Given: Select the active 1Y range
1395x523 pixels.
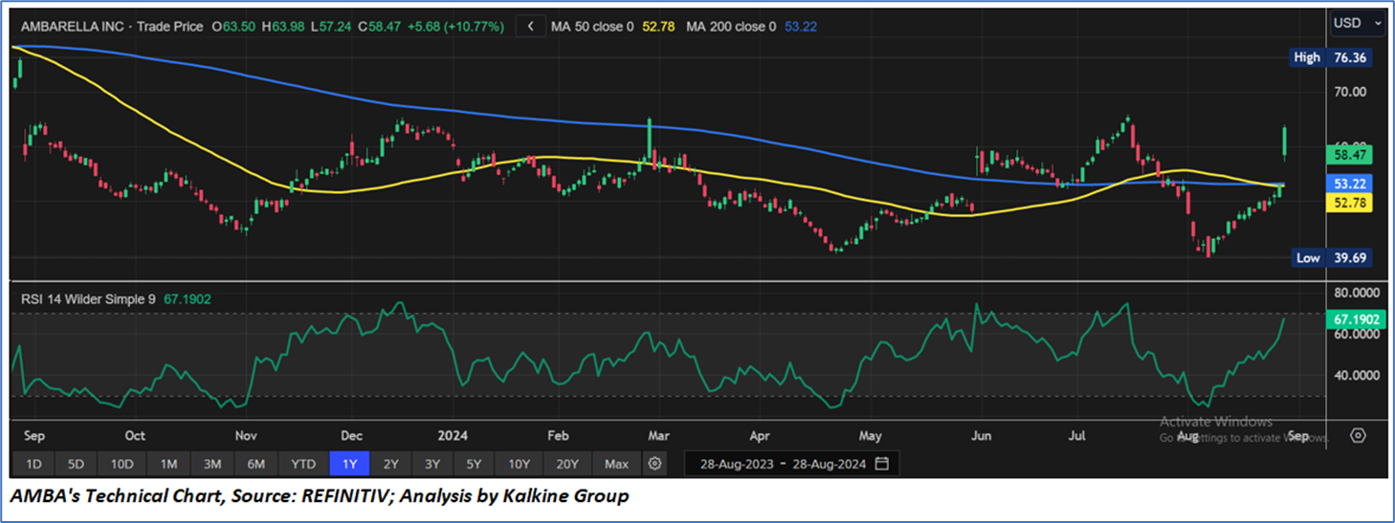Looking at the screenshot, I should (x=349, y=464).
